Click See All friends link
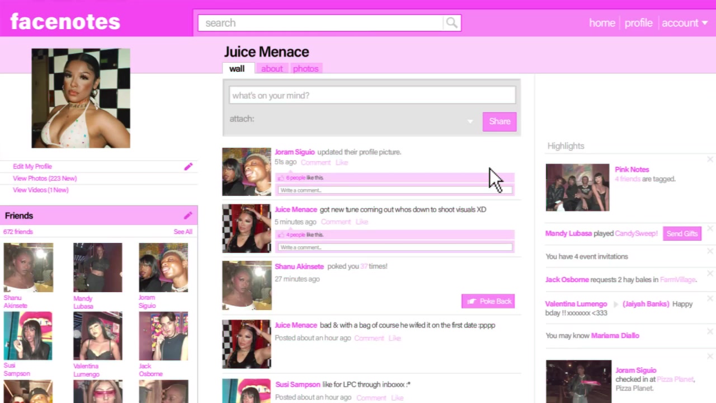 [x=183, y=232]
